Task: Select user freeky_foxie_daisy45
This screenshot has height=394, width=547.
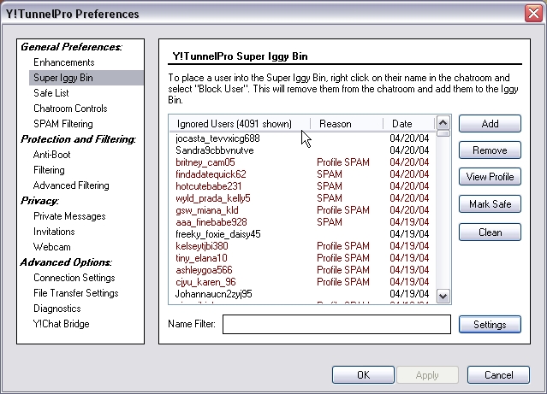Action: click(218, 234)
